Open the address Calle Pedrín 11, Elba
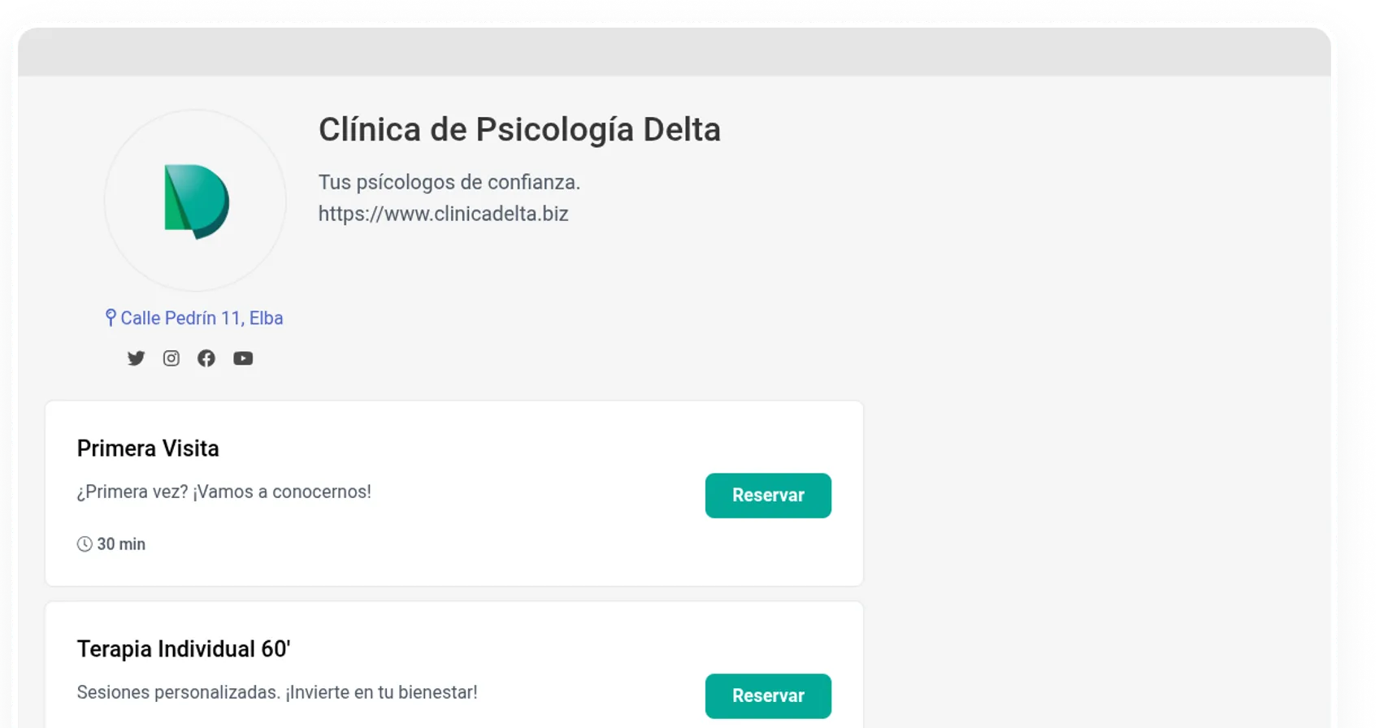 tap(202, 318)
